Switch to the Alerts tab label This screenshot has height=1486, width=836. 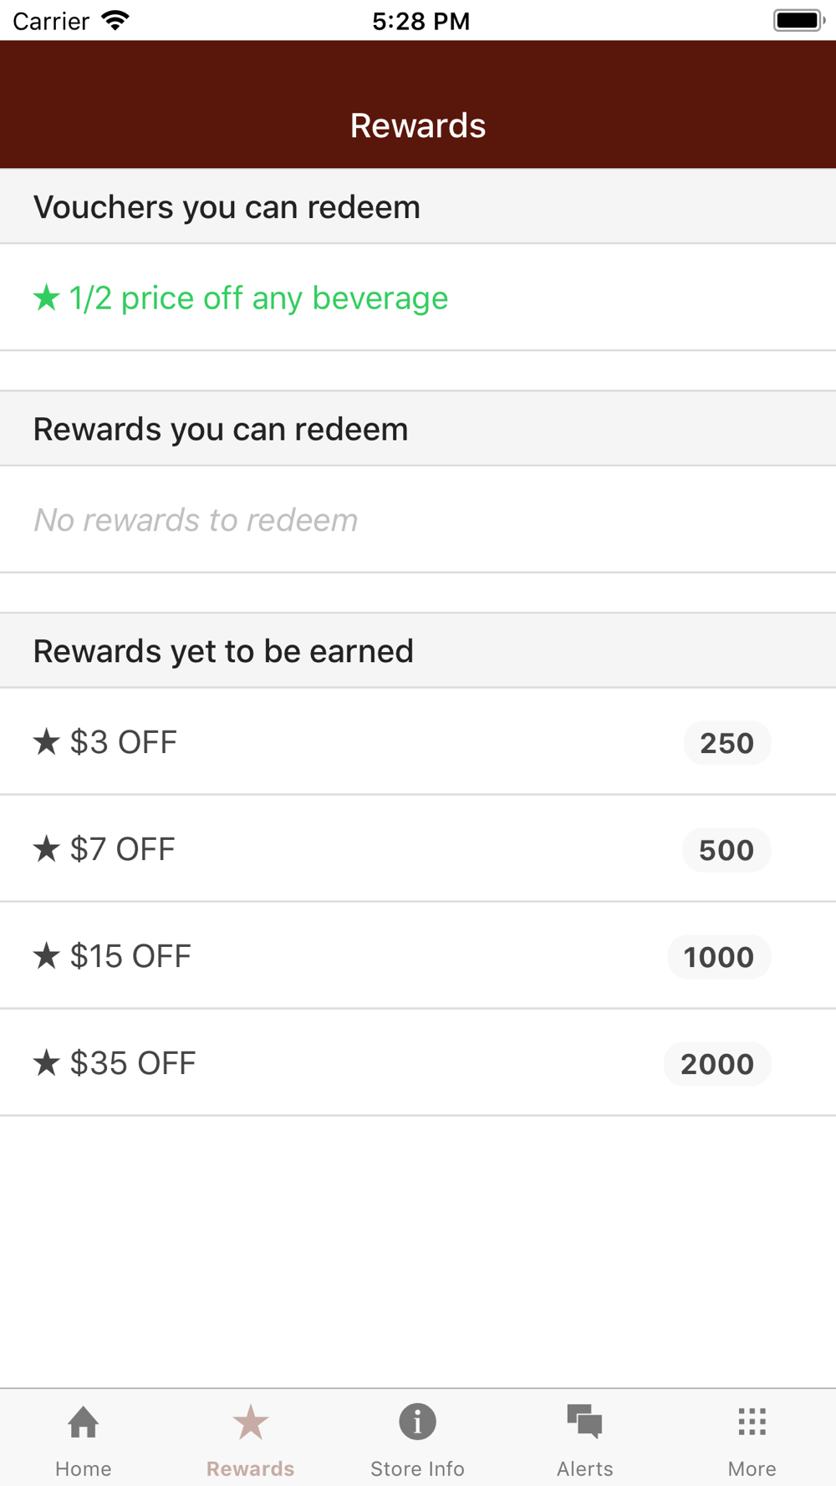coord(585,1468)
